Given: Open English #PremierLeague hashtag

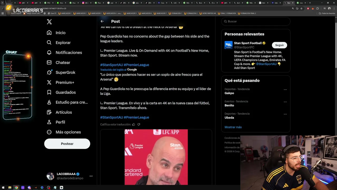Looking at the screenshot, I should pos(136,65).
